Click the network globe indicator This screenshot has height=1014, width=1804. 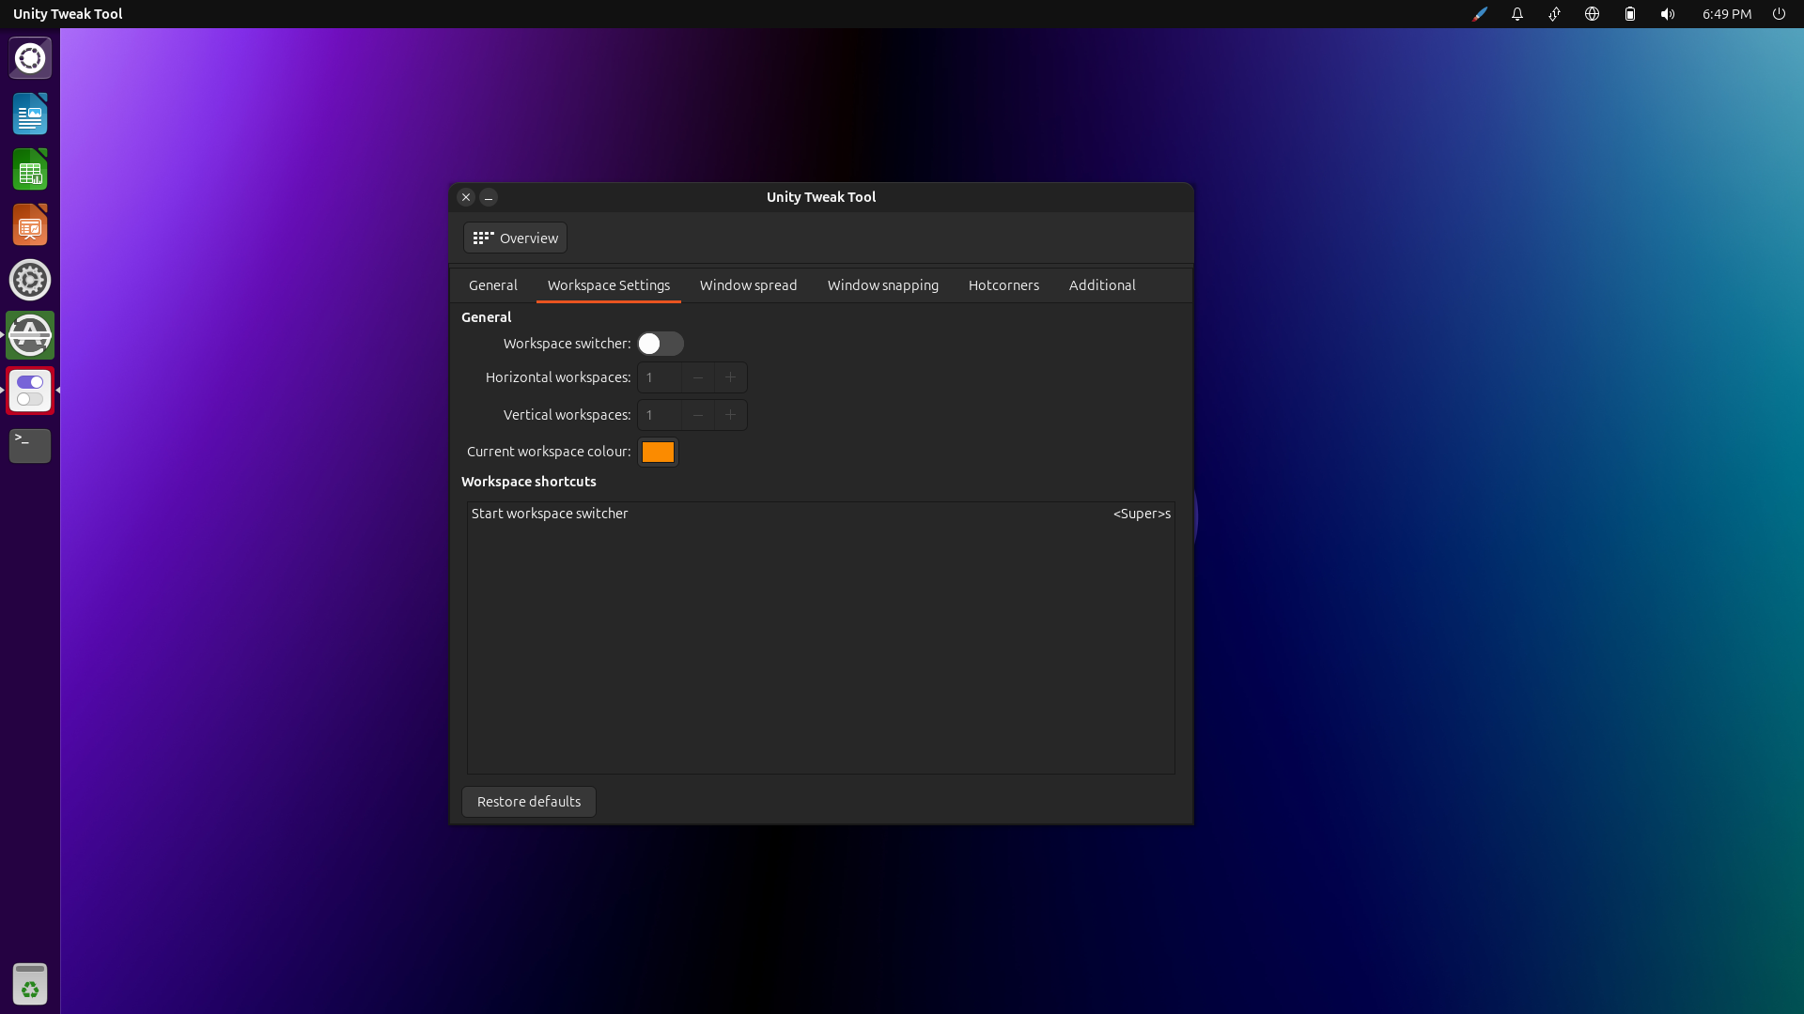(1592, 14)
